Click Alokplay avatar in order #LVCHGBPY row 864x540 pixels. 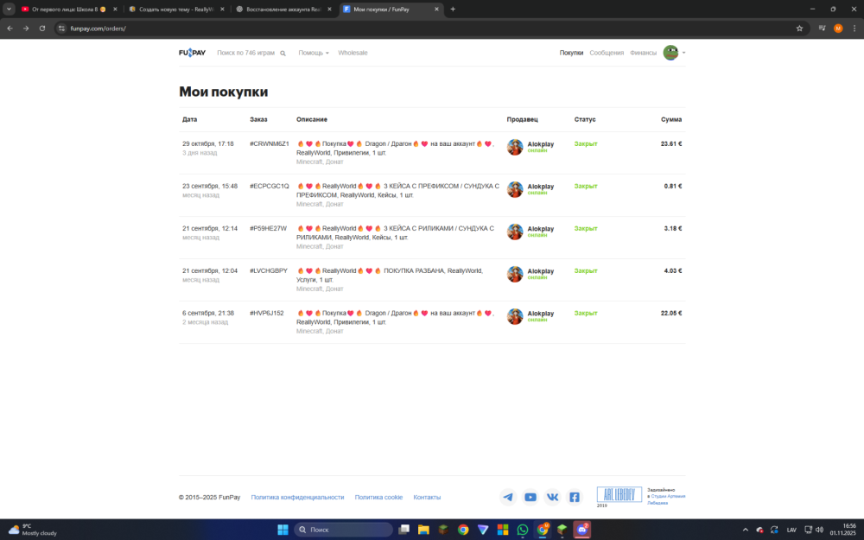click(x=515, y=274)
